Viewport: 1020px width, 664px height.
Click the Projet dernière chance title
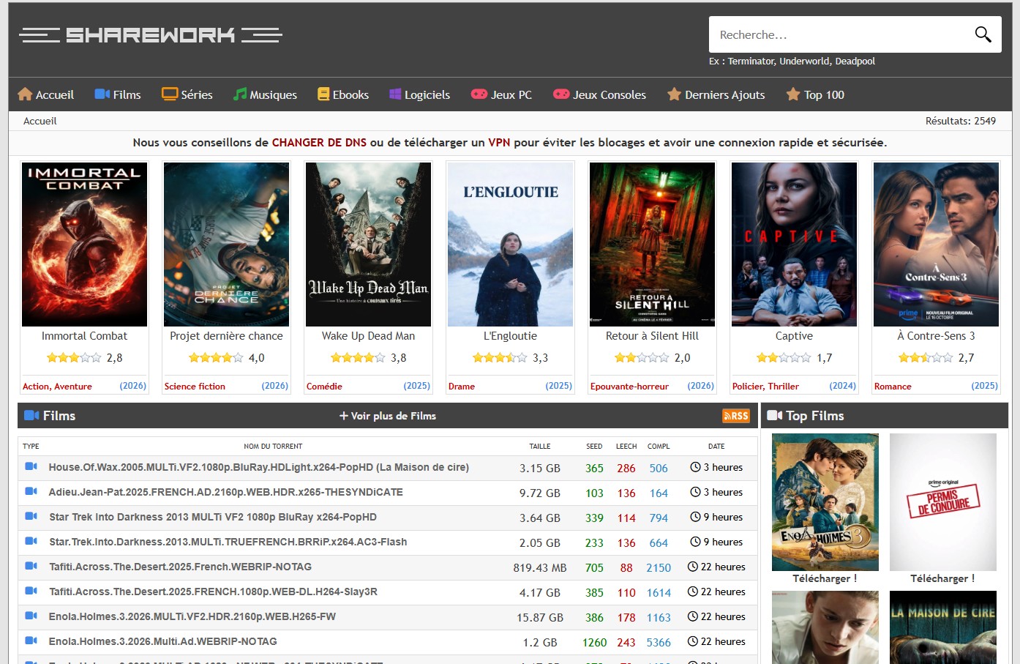click(x=226, y=336)
